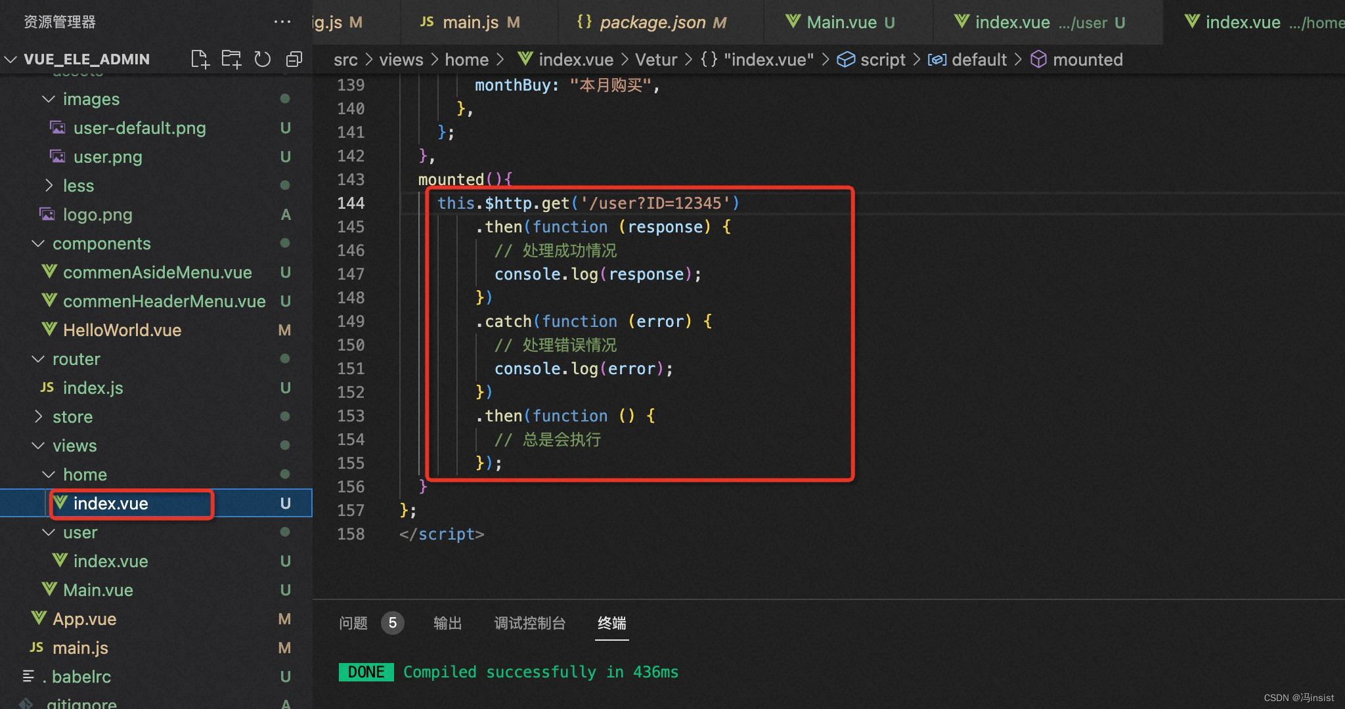The width and height of the screenshot is (1345, 709).
Task: Switch to the Main.vue editor tab
Action: tap(841, 22)
